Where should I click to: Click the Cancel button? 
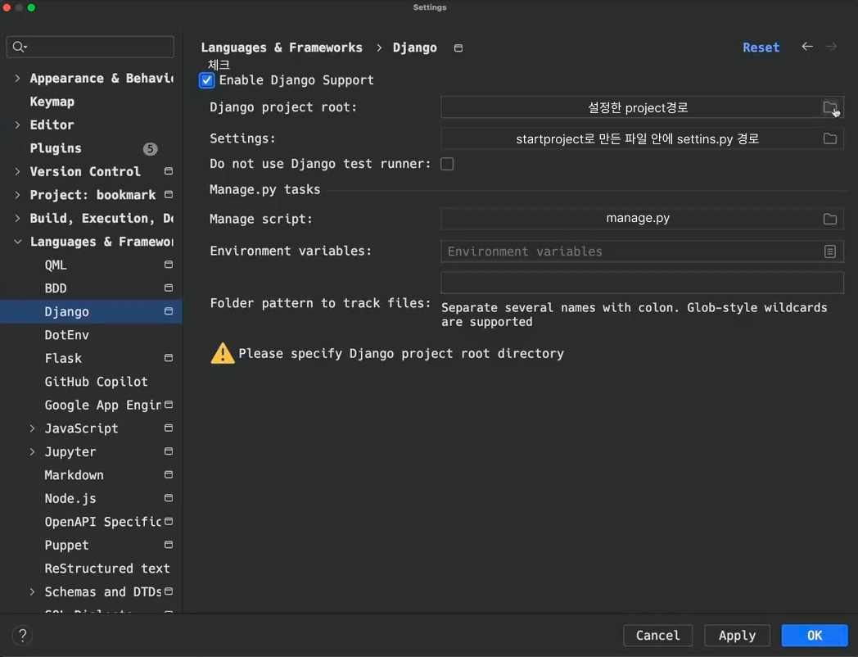[x=657, y=635]
